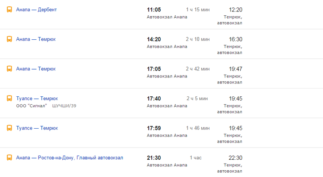The width and height of the screenshot is (323, 177).
Task: Select the 1 ч 46 мин duration text
Action: point(198,128)
